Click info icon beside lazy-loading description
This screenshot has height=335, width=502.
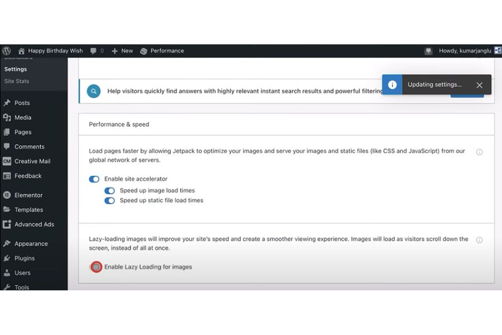[479, 240]
